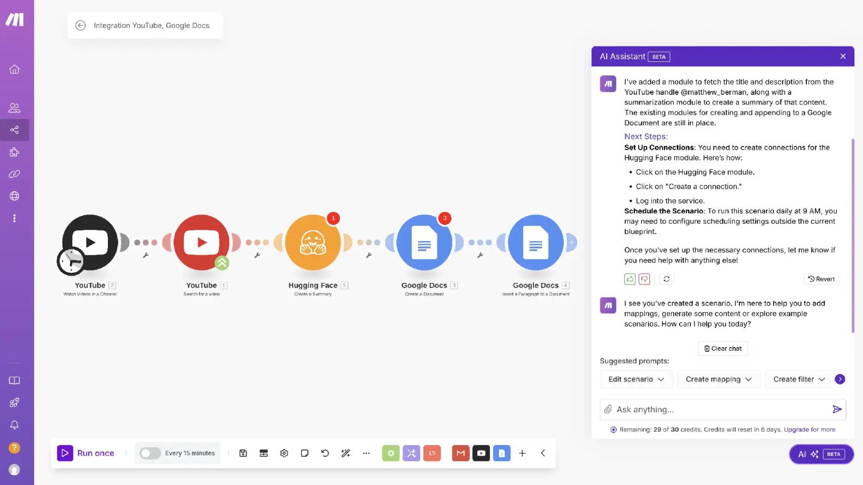Click the auto-align magic wand icon

click(x=346, y=453)
